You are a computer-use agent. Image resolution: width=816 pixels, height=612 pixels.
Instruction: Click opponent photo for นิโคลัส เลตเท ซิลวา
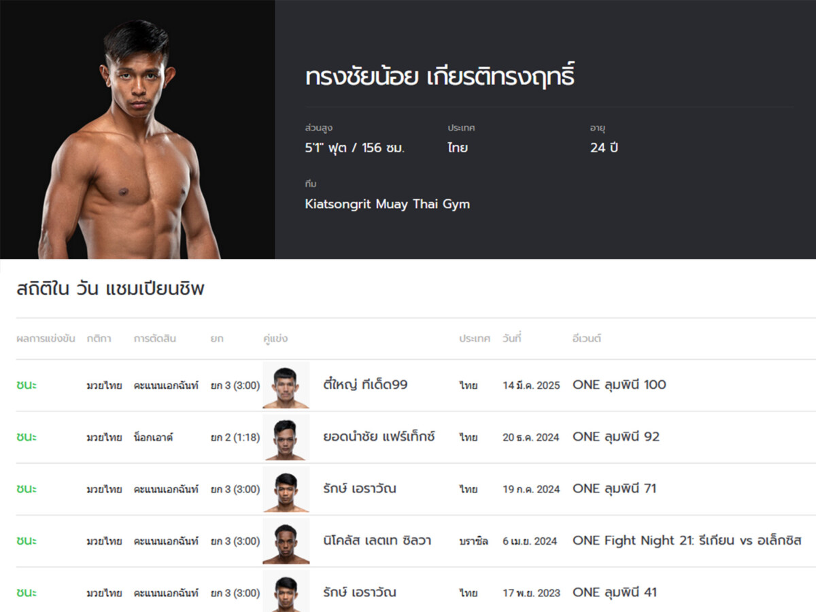(286, 541)
